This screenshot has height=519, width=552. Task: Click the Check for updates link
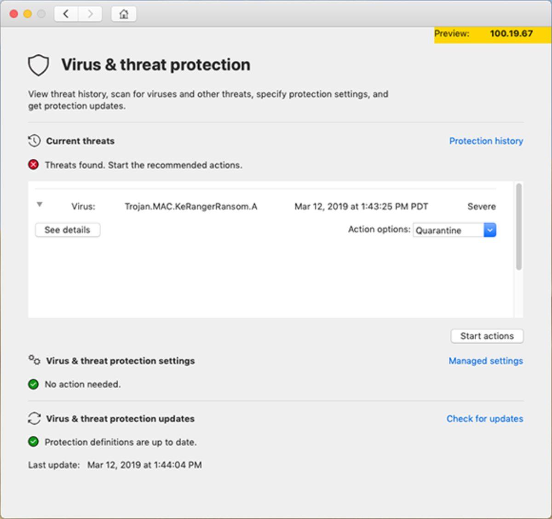(x=484, y=419)
